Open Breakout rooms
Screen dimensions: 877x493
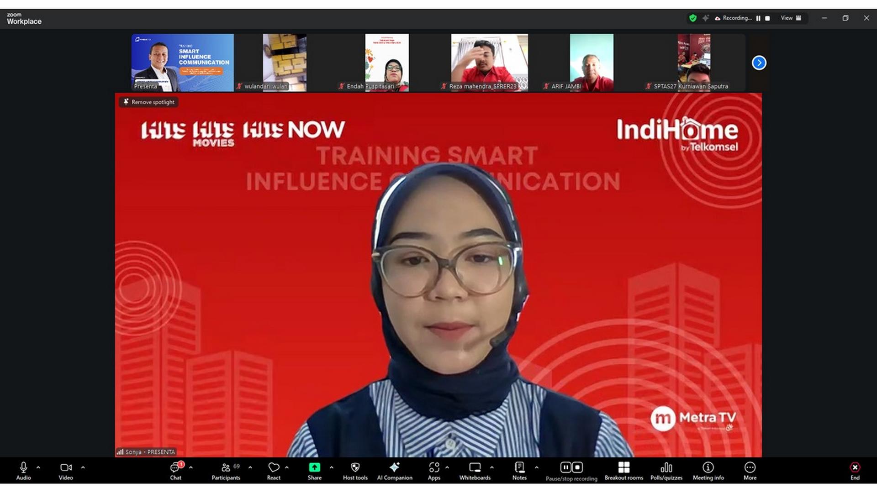[623, 471]
